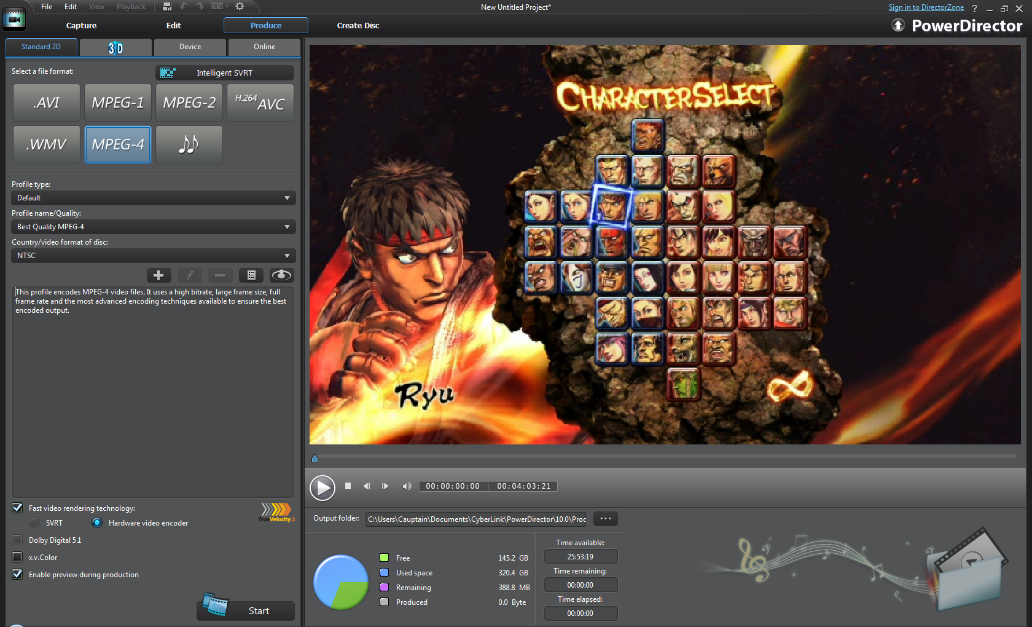Expand the NTSC country format dropdown
Image resolution: width=1032 pixels, height=627 pixels.
point(153,256)
